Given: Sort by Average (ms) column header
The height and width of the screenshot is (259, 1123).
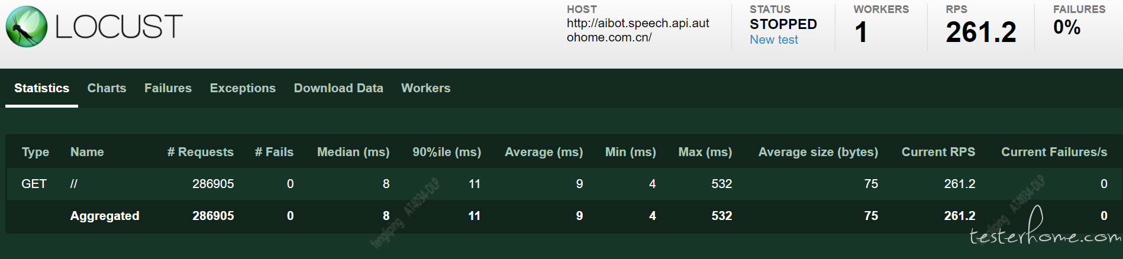Looking at the screenshot, I should (544, 152).
